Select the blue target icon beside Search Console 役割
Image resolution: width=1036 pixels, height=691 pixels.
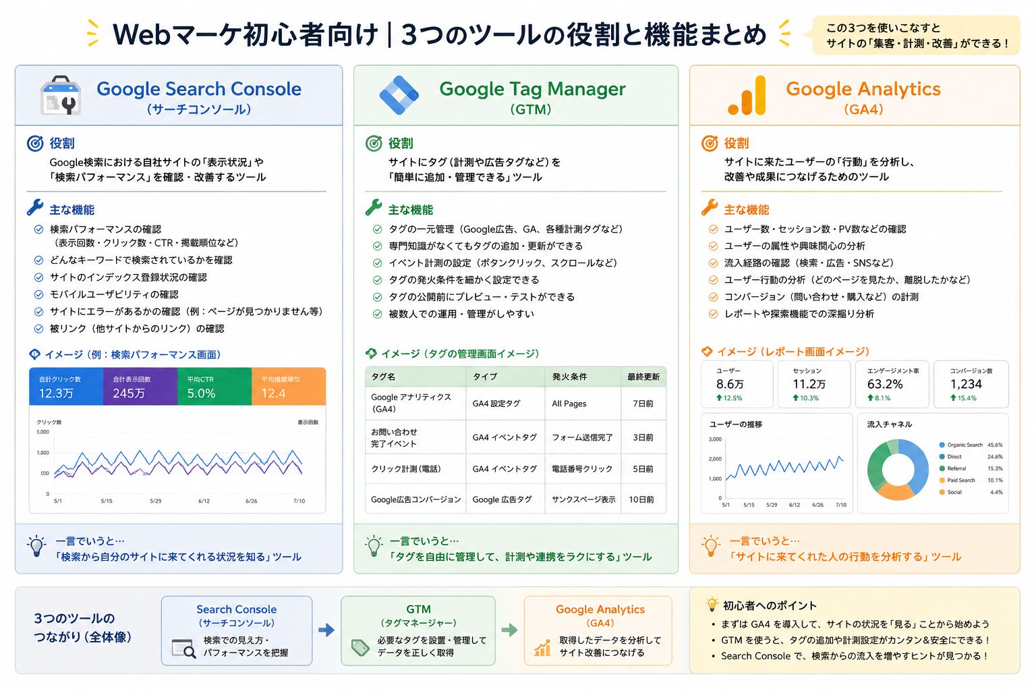pos(35,143)
